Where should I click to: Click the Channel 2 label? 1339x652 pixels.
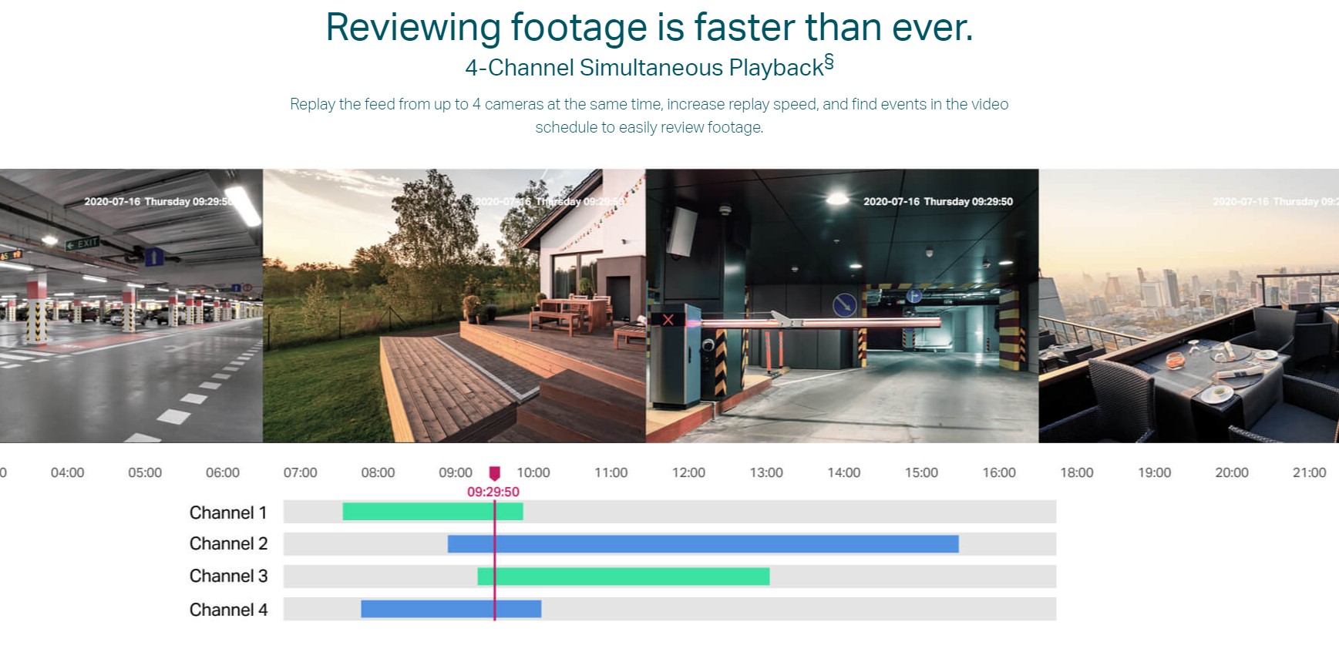[228, 543]
